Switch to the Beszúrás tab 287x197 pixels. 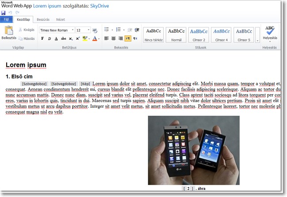tap(43, 19)
